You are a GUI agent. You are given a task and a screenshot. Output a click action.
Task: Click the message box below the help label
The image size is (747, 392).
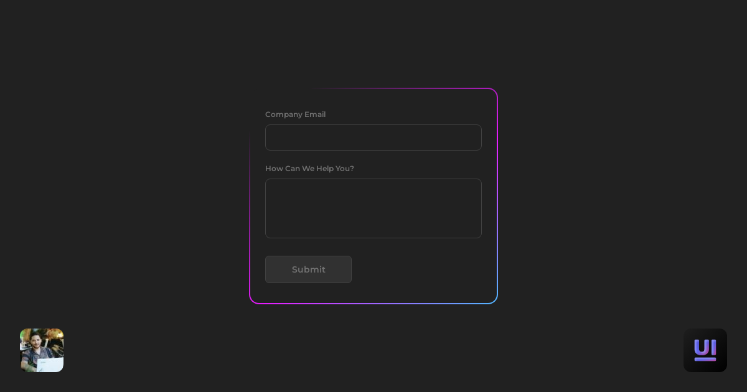374,208
